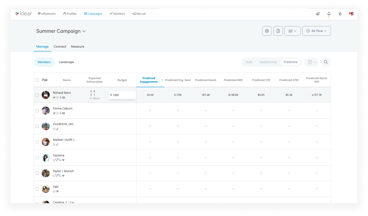The height and width of the screenshot is (216, 368).
Task: Select Emma Coburn row checkbox
Action: coord(37,110)
